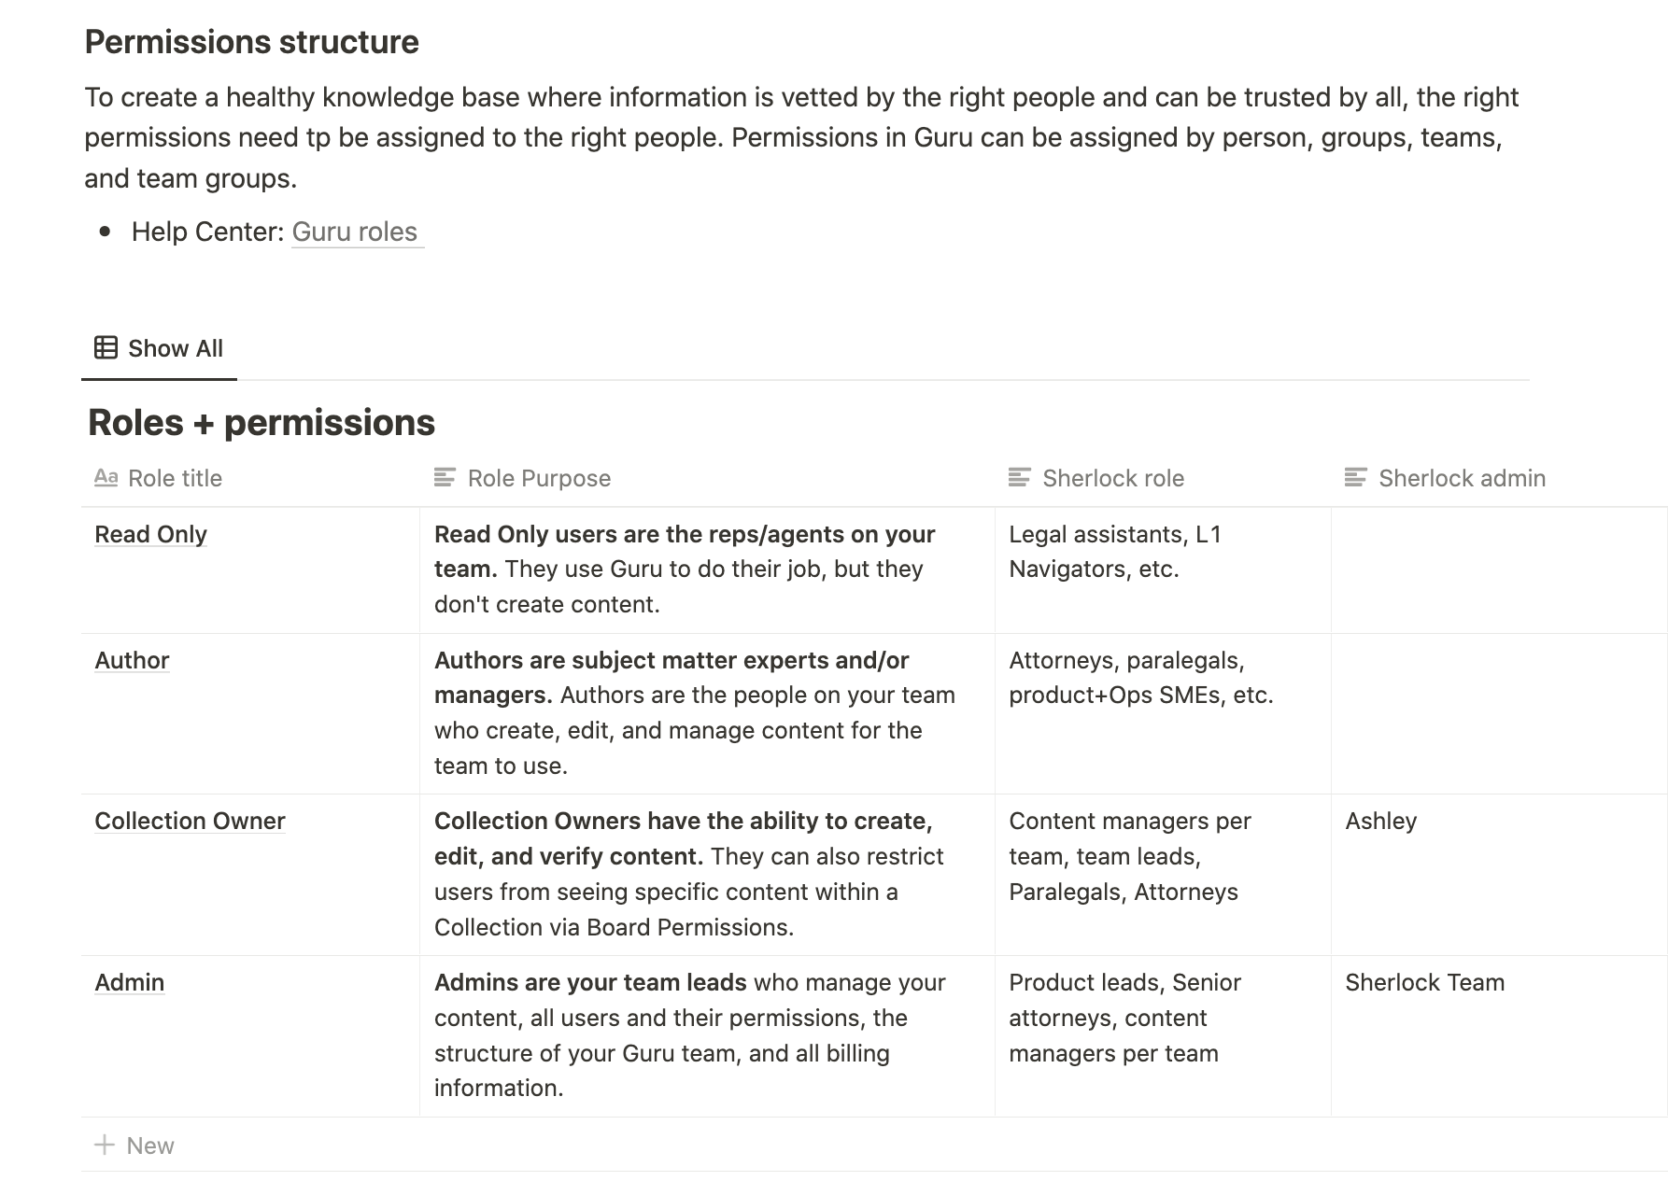Click the plus icon to add new row
Viewport: 1668px width, 1195px height.
(x=105, y=1145)
